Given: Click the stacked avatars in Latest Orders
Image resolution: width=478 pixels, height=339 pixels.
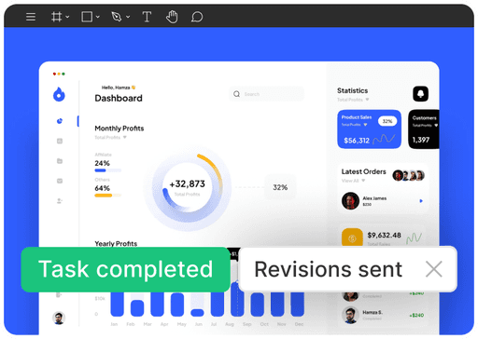Looking at the screenshot, I should pos(408,175).
